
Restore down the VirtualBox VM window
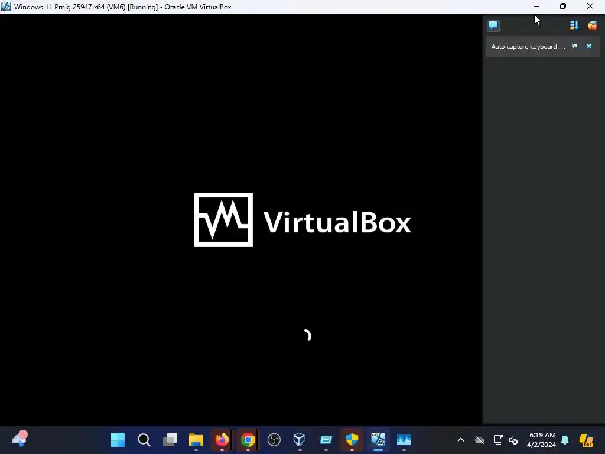click(x=563, y=6)
